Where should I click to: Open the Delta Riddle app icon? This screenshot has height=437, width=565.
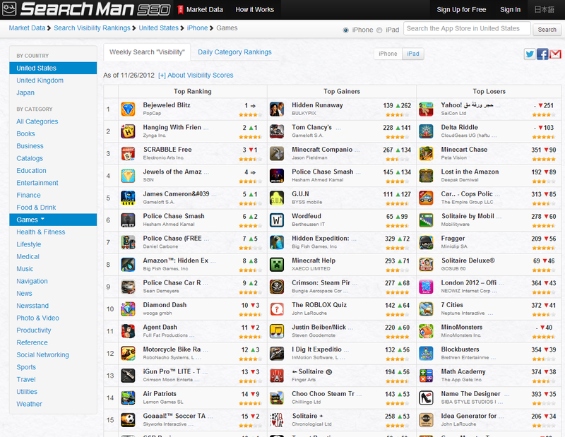[x=426, y=131]
